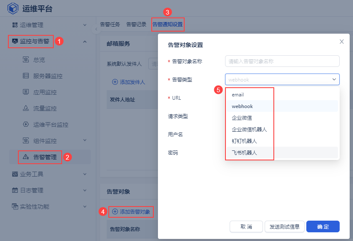Choose 飞书机器人 alert type
Screen dimensions: 353x241
click(282, 152)
